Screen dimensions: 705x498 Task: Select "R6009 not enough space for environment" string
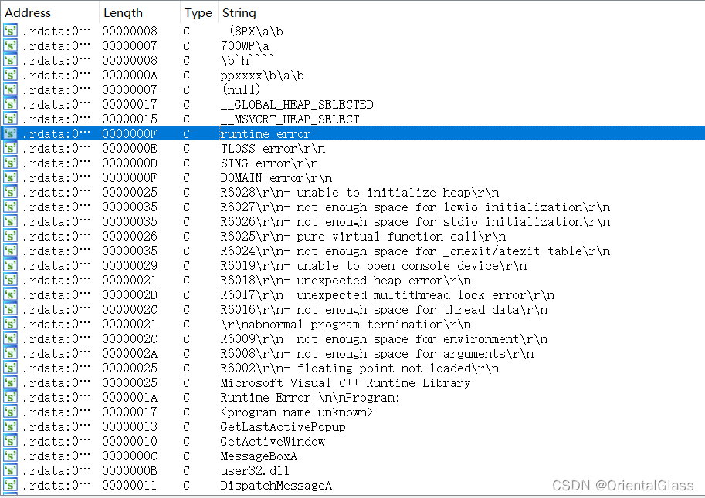tap(384, 339)
